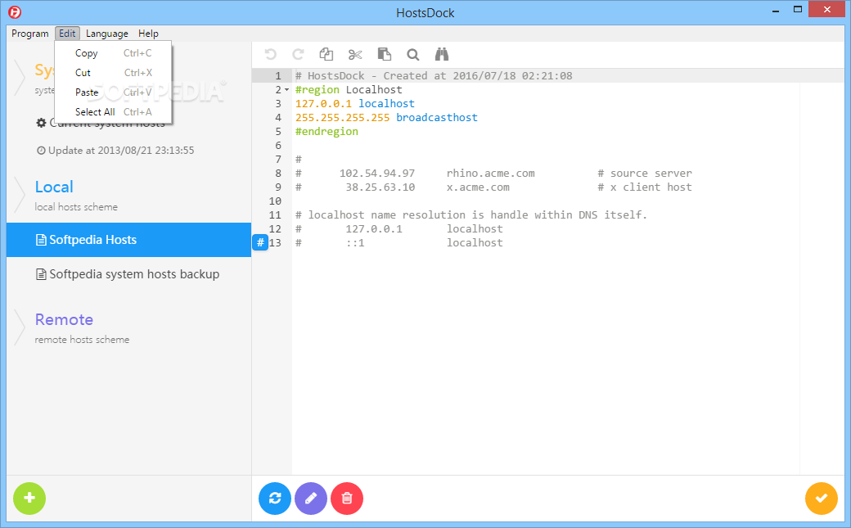The image size is (851, 528).
Task: Collapse the #region fold arrow on line 2
Action: click(286, 89)
